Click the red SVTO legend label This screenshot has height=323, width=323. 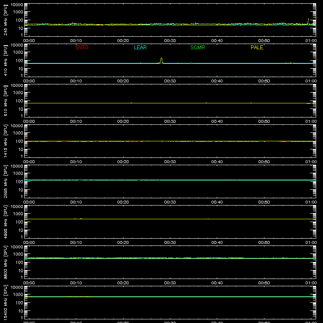(x=82, y=47)
